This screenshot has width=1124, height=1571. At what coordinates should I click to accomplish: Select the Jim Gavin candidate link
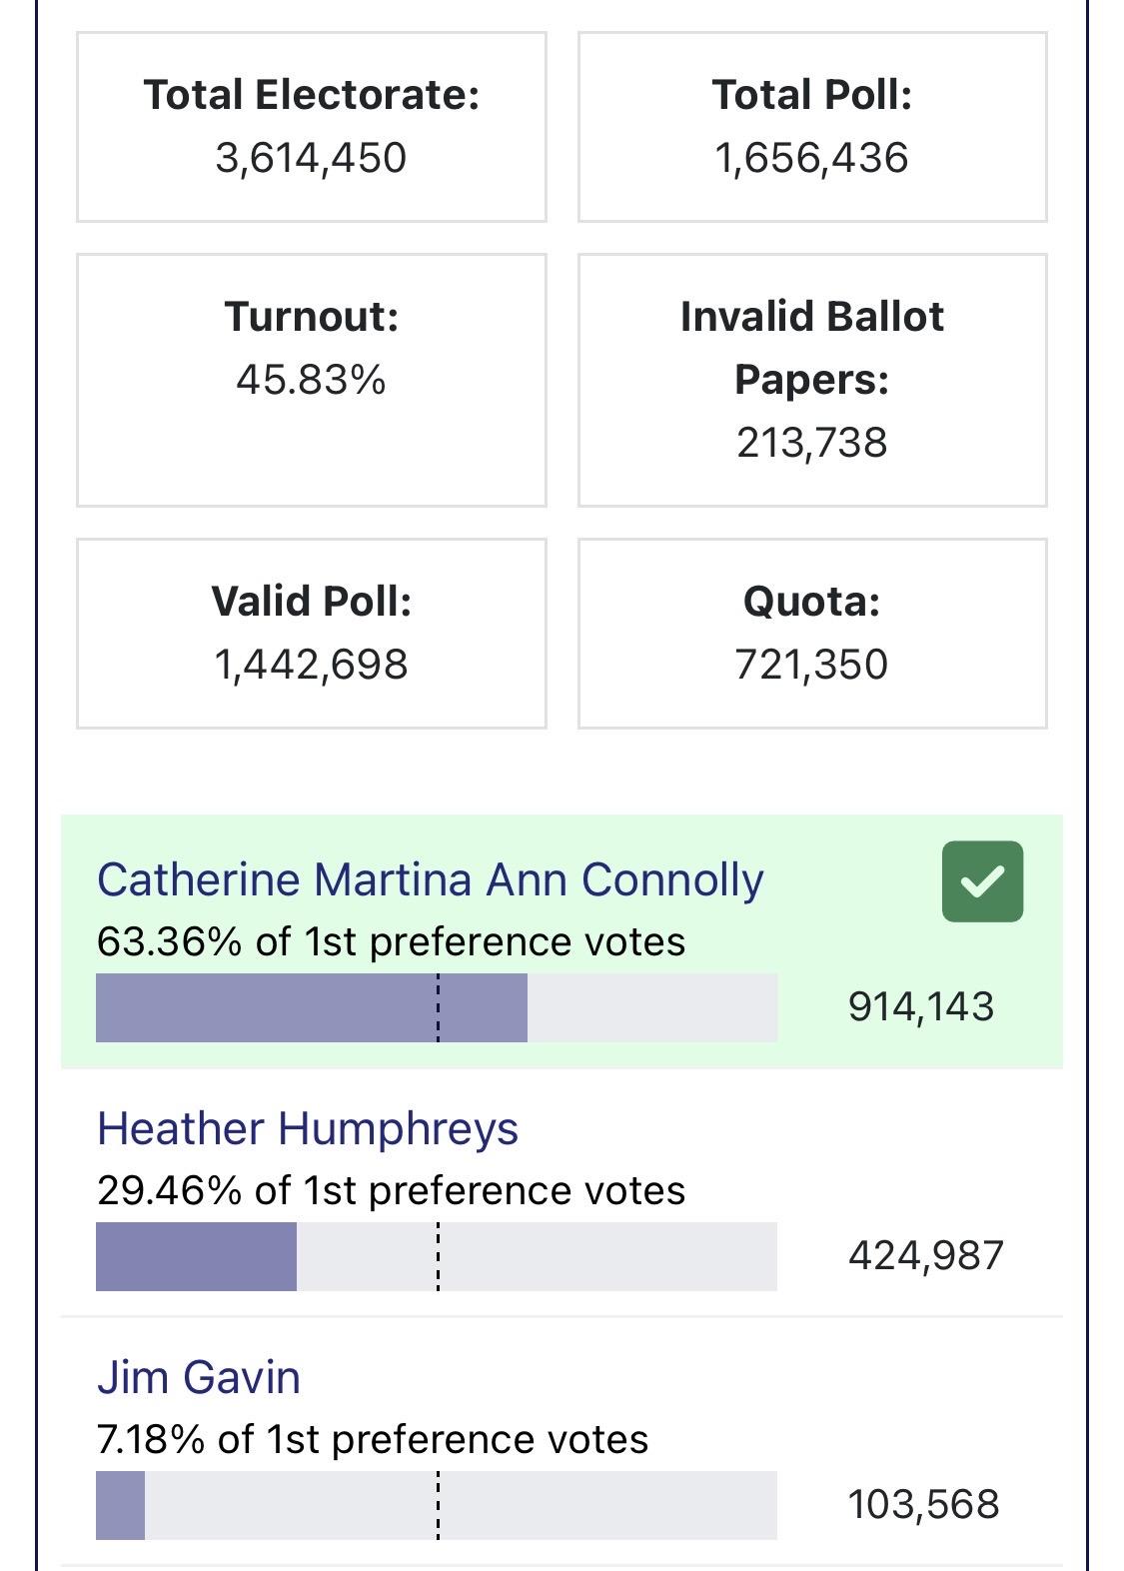(x=199, y=1378)
